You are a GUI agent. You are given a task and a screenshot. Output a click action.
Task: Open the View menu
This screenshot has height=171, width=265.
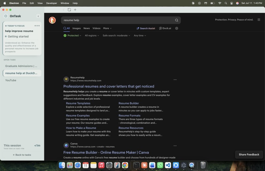point(40,3)
